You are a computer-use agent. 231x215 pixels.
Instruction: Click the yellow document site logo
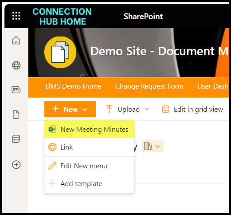pos(60,52)
